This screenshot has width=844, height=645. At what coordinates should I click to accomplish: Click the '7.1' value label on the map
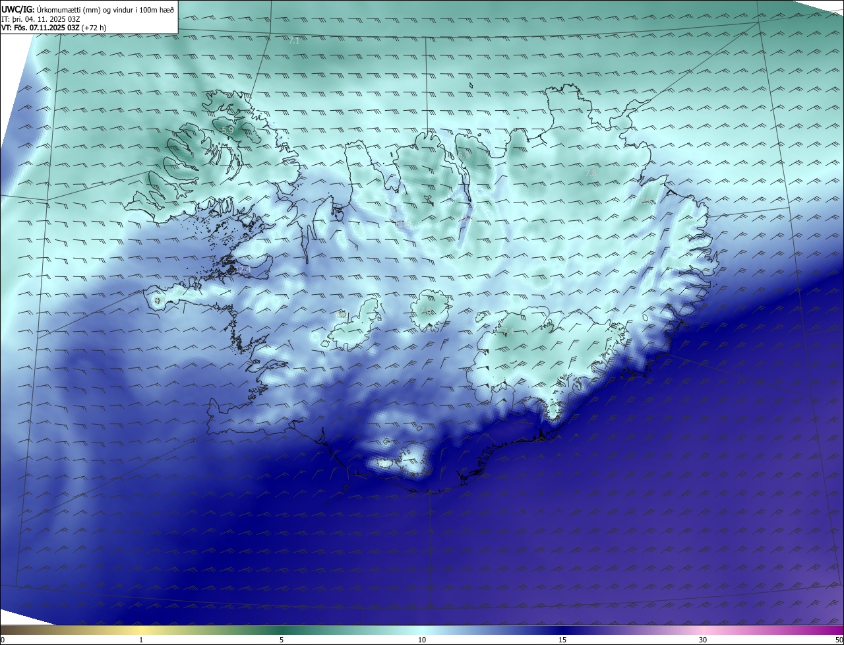point(294,40)
